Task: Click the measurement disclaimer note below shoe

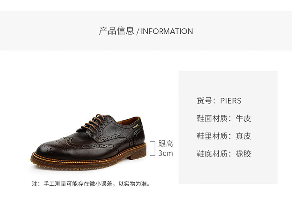Action: coord(91,184)
